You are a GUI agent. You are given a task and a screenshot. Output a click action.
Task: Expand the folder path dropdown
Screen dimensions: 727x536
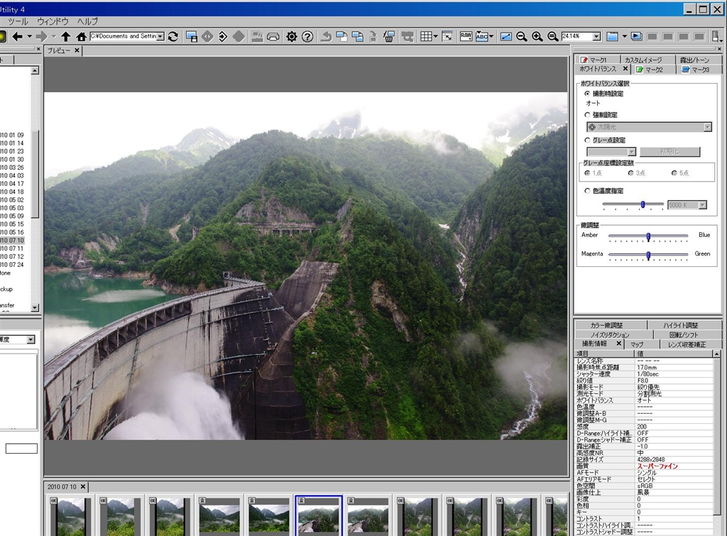(x=160, y=36)
